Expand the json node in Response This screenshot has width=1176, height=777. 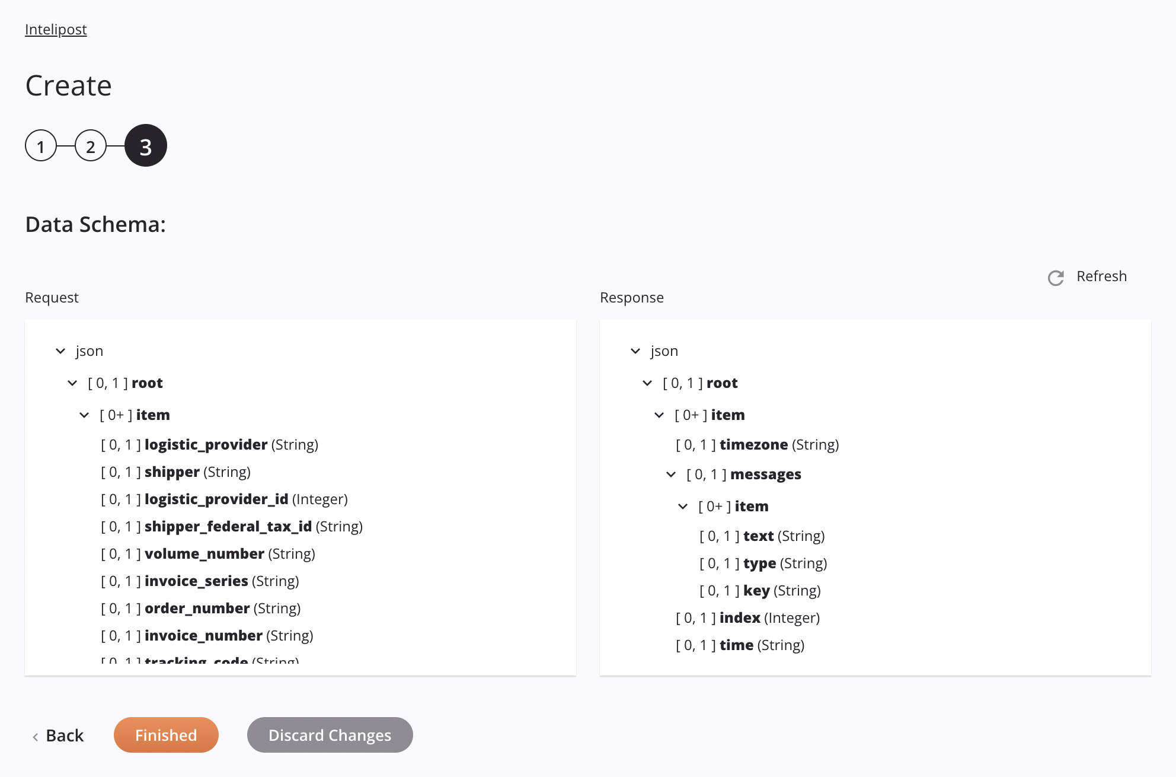634,351
